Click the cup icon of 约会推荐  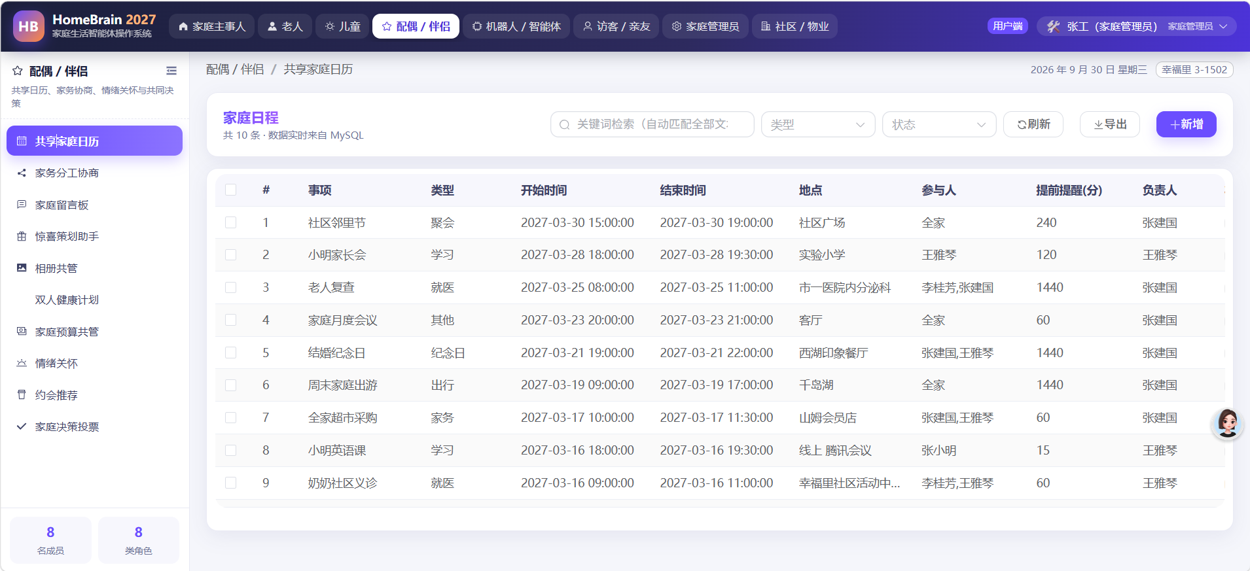click(22, 395)
